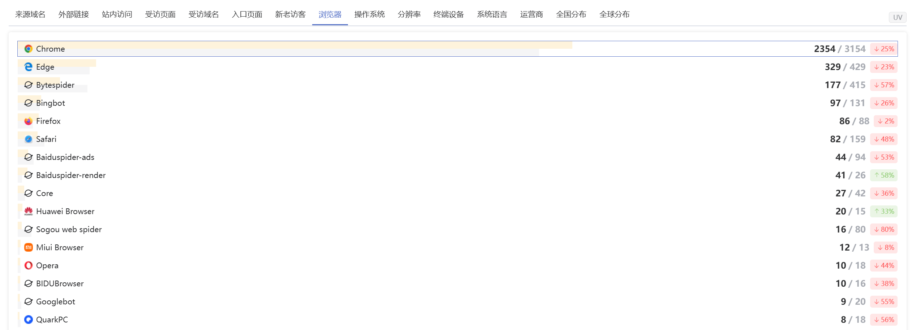Click Chrome's 2354 / 3154 count
The width and height of the screenshot is (916, 330).
tap(840, 49)
